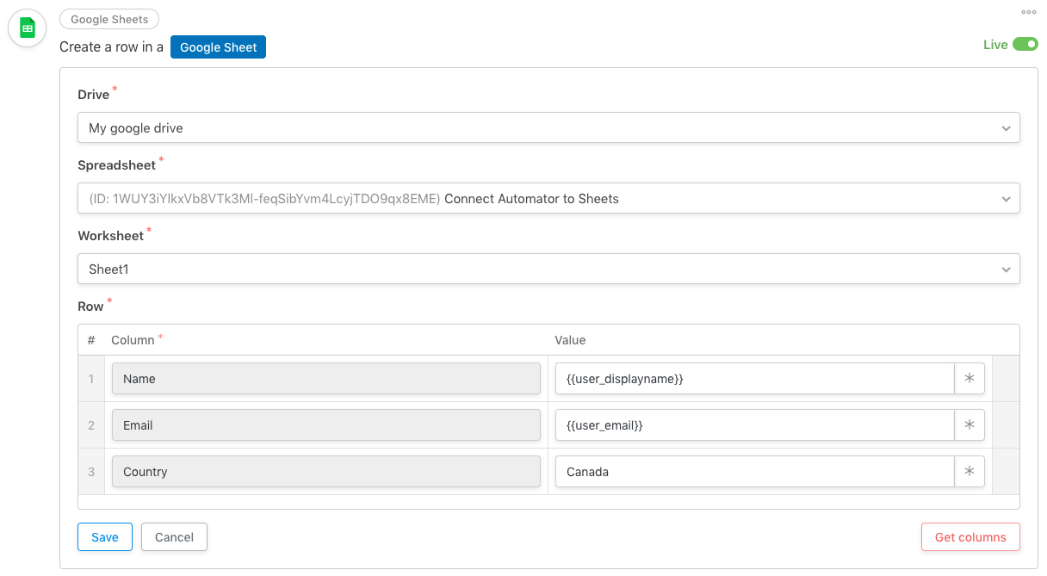Image resolution: width=1047 pixels, height=576 pixels.
Task: Edit the {{user_displayname}} value field
Action: (x=754, y=378)
